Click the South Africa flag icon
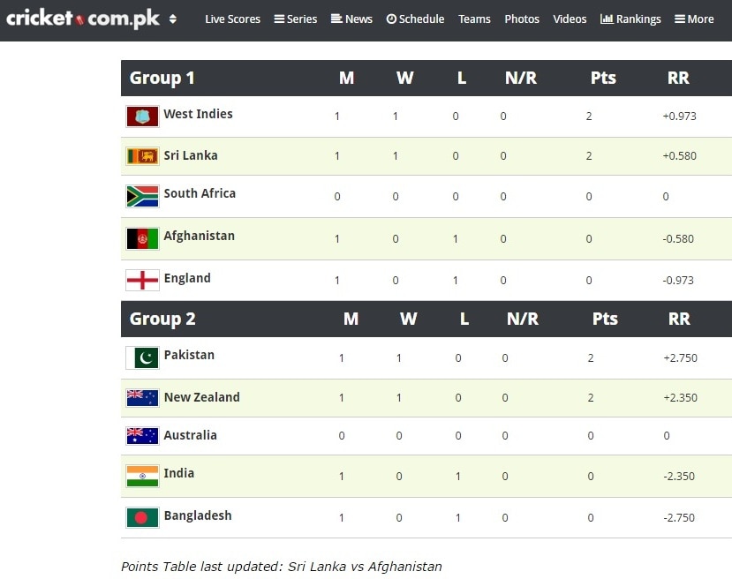 [142, 197]
